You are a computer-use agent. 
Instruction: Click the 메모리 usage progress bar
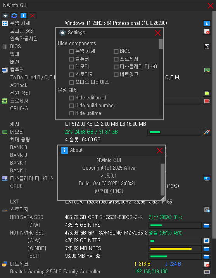click(174, 132)
